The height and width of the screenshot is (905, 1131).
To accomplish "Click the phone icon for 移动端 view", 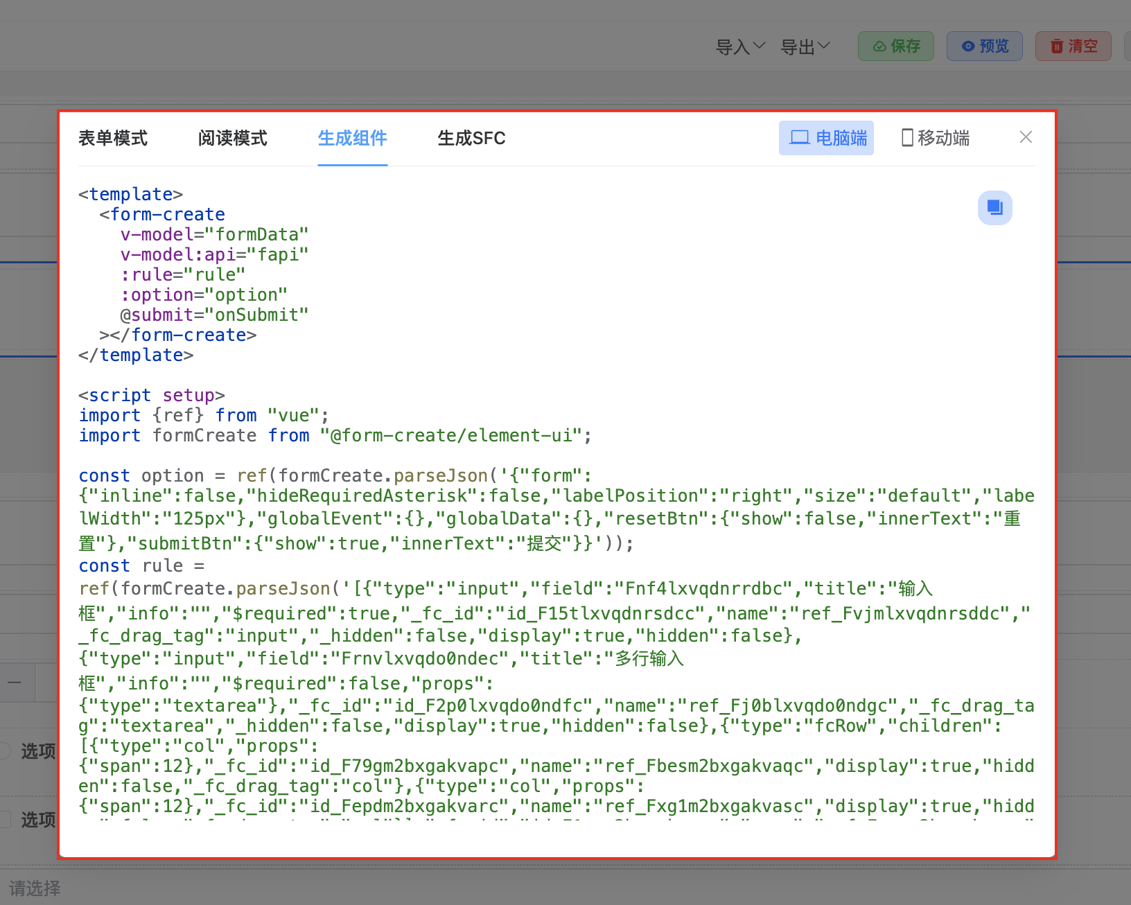I will tap(907, 138).
